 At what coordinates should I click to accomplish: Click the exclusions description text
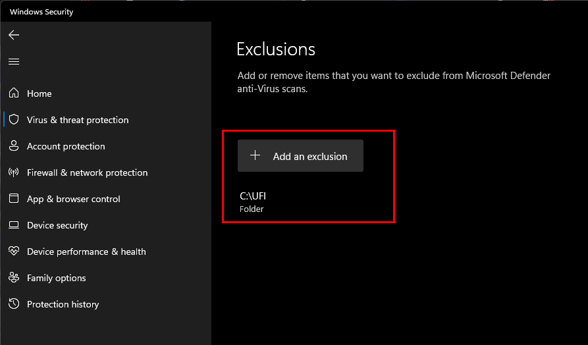tap(394, 82)
